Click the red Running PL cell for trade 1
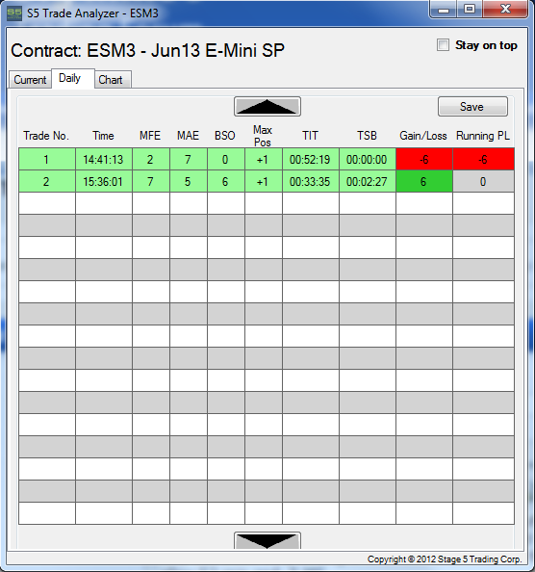Viewport: 535px width, 572px height. [x=484, y=159]
